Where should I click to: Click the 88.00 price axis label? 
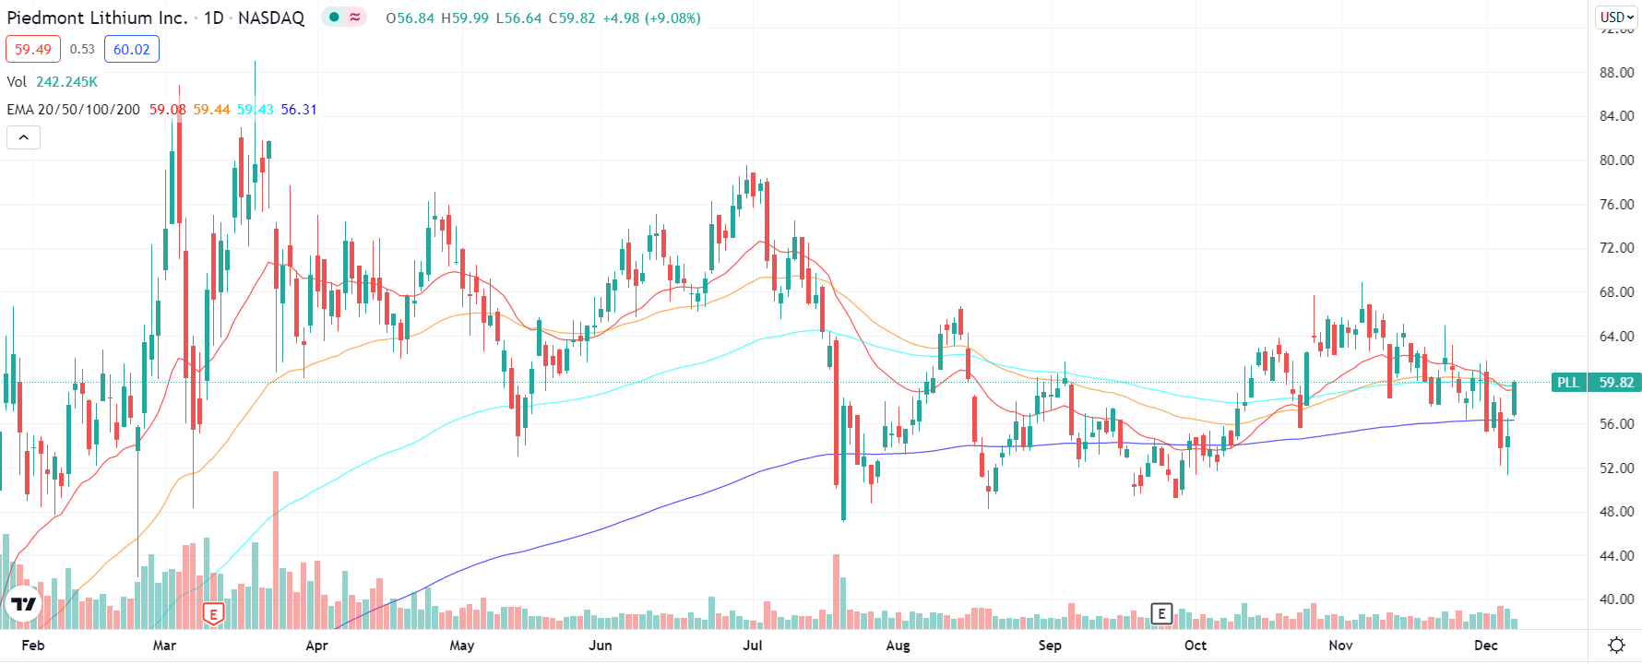(x=1616, y=72)
